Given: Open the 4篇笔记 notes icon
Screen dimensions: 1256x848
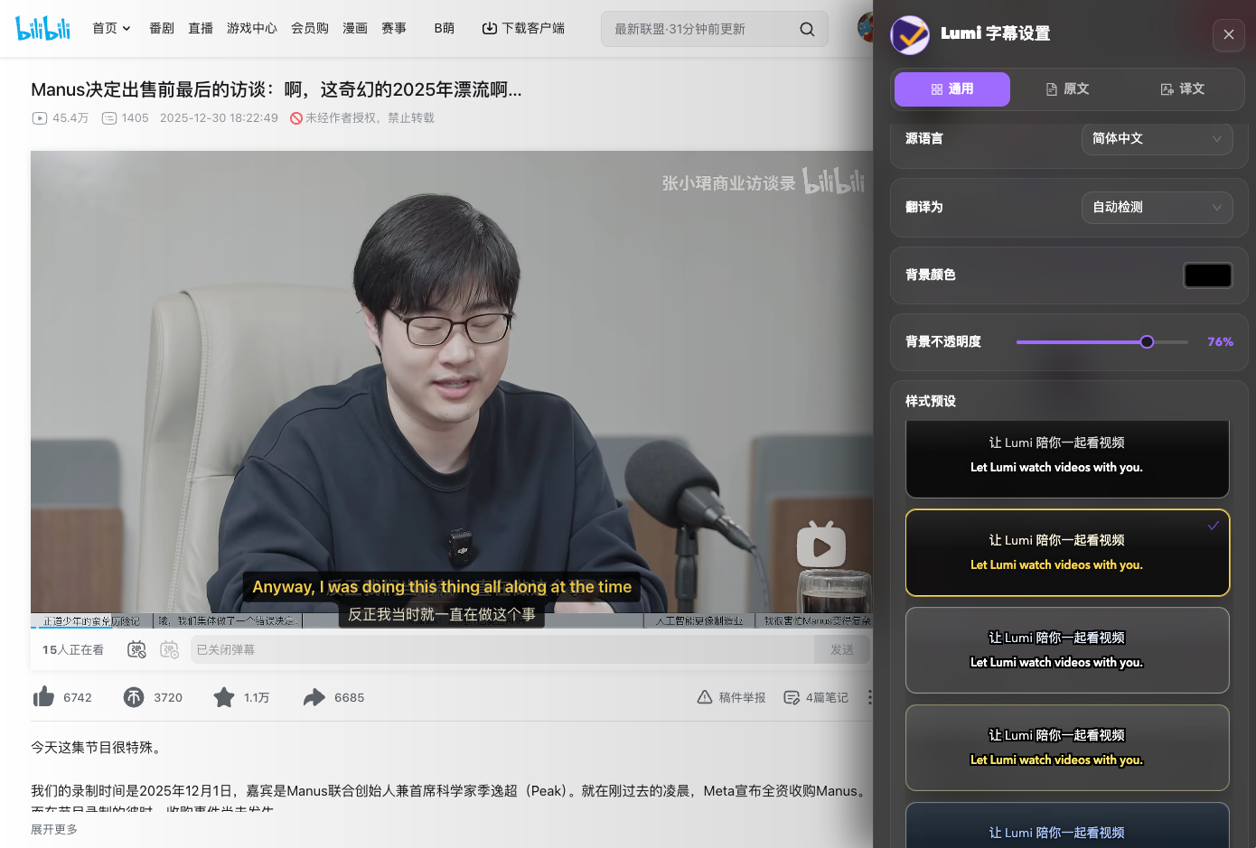Looking at the screenshot, I should (x=792, y=697).
